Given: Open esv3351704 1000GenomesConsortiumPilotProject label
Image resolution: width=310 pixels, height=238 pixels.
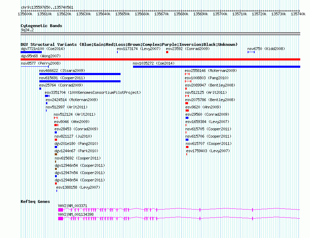Looking at the screenshot, I should click(x=93, y=92).
